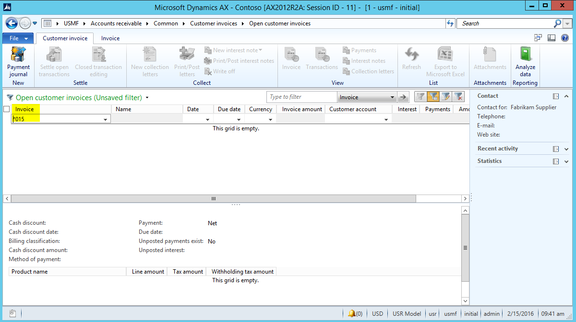Click the Remove filter icon with red X
This screenshot has width=576, height=322.
(x=458, y=97)
